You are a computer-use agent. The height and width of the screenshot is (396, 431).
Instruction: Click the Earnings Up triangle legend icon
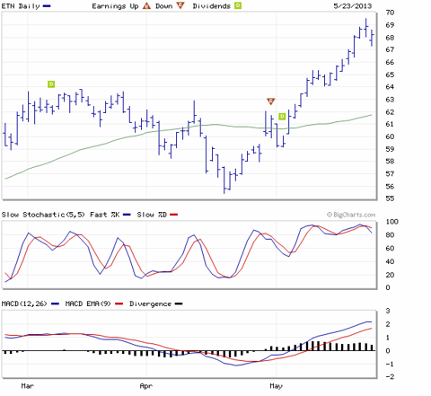(x=146, y=5)
